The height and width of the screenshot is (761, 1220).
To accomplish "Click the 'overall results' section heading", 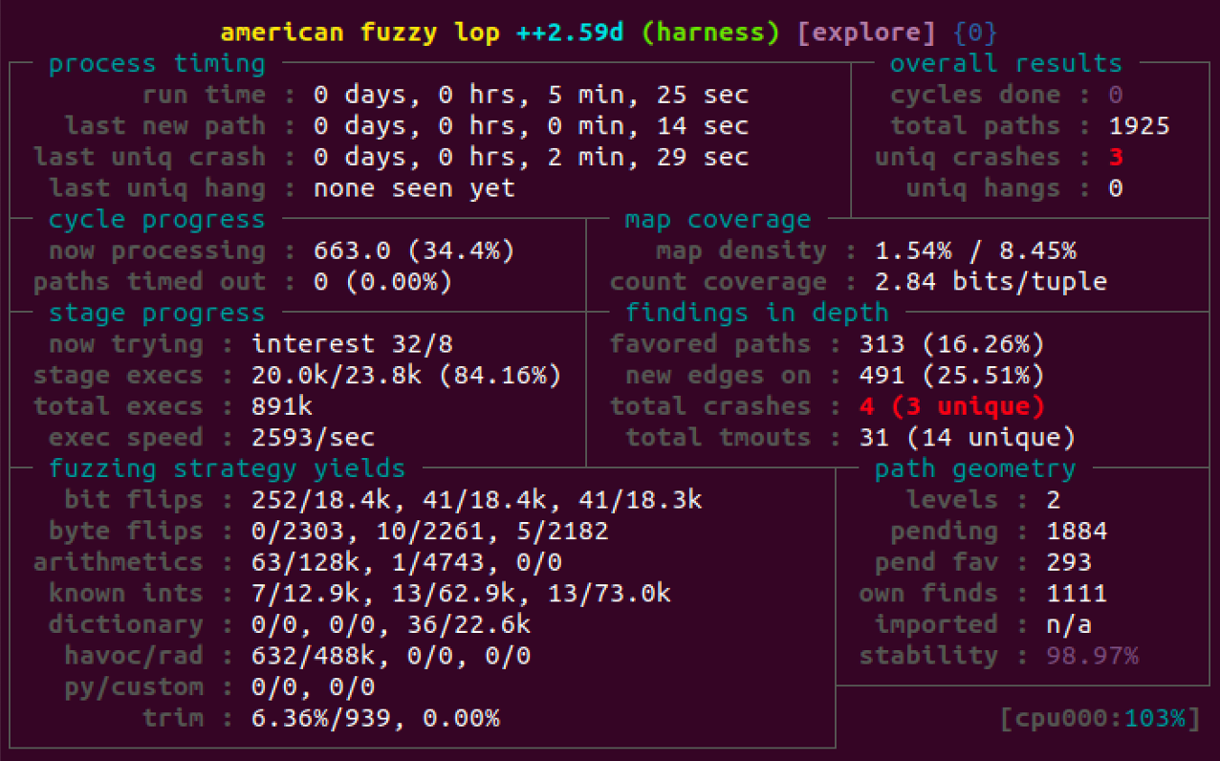I will tap(1006, 64).
